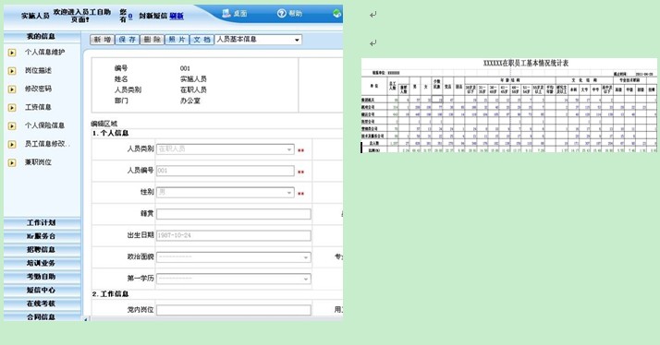The height and width of the screenshot is (345, 660).
Task: Click the 刷新 refresh link
Action: (x=177, y=16)
